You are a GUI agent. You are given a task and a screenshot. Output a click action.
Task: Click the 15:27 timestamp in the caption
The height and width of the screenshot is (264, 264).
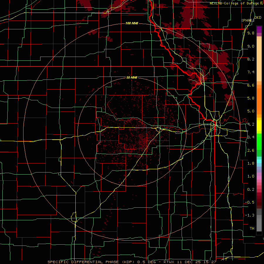pos(209,262)
